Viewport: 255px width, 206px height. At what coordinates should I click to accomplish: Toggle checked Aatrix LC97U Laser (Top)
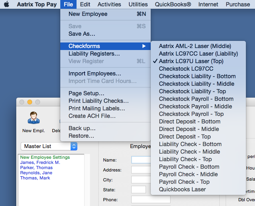click(x=198, y=61)
